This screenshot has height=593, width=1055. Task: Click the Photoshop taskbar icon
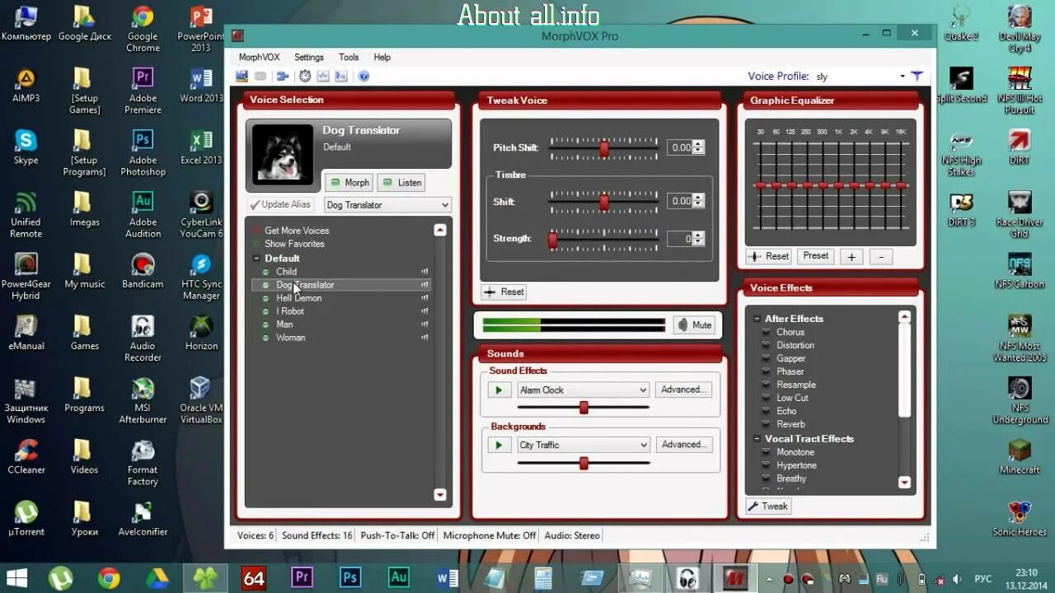point(350,577)
